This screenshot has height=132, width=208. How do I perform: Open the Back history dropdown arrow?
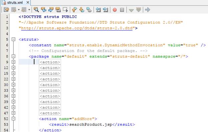pos(19,10)
